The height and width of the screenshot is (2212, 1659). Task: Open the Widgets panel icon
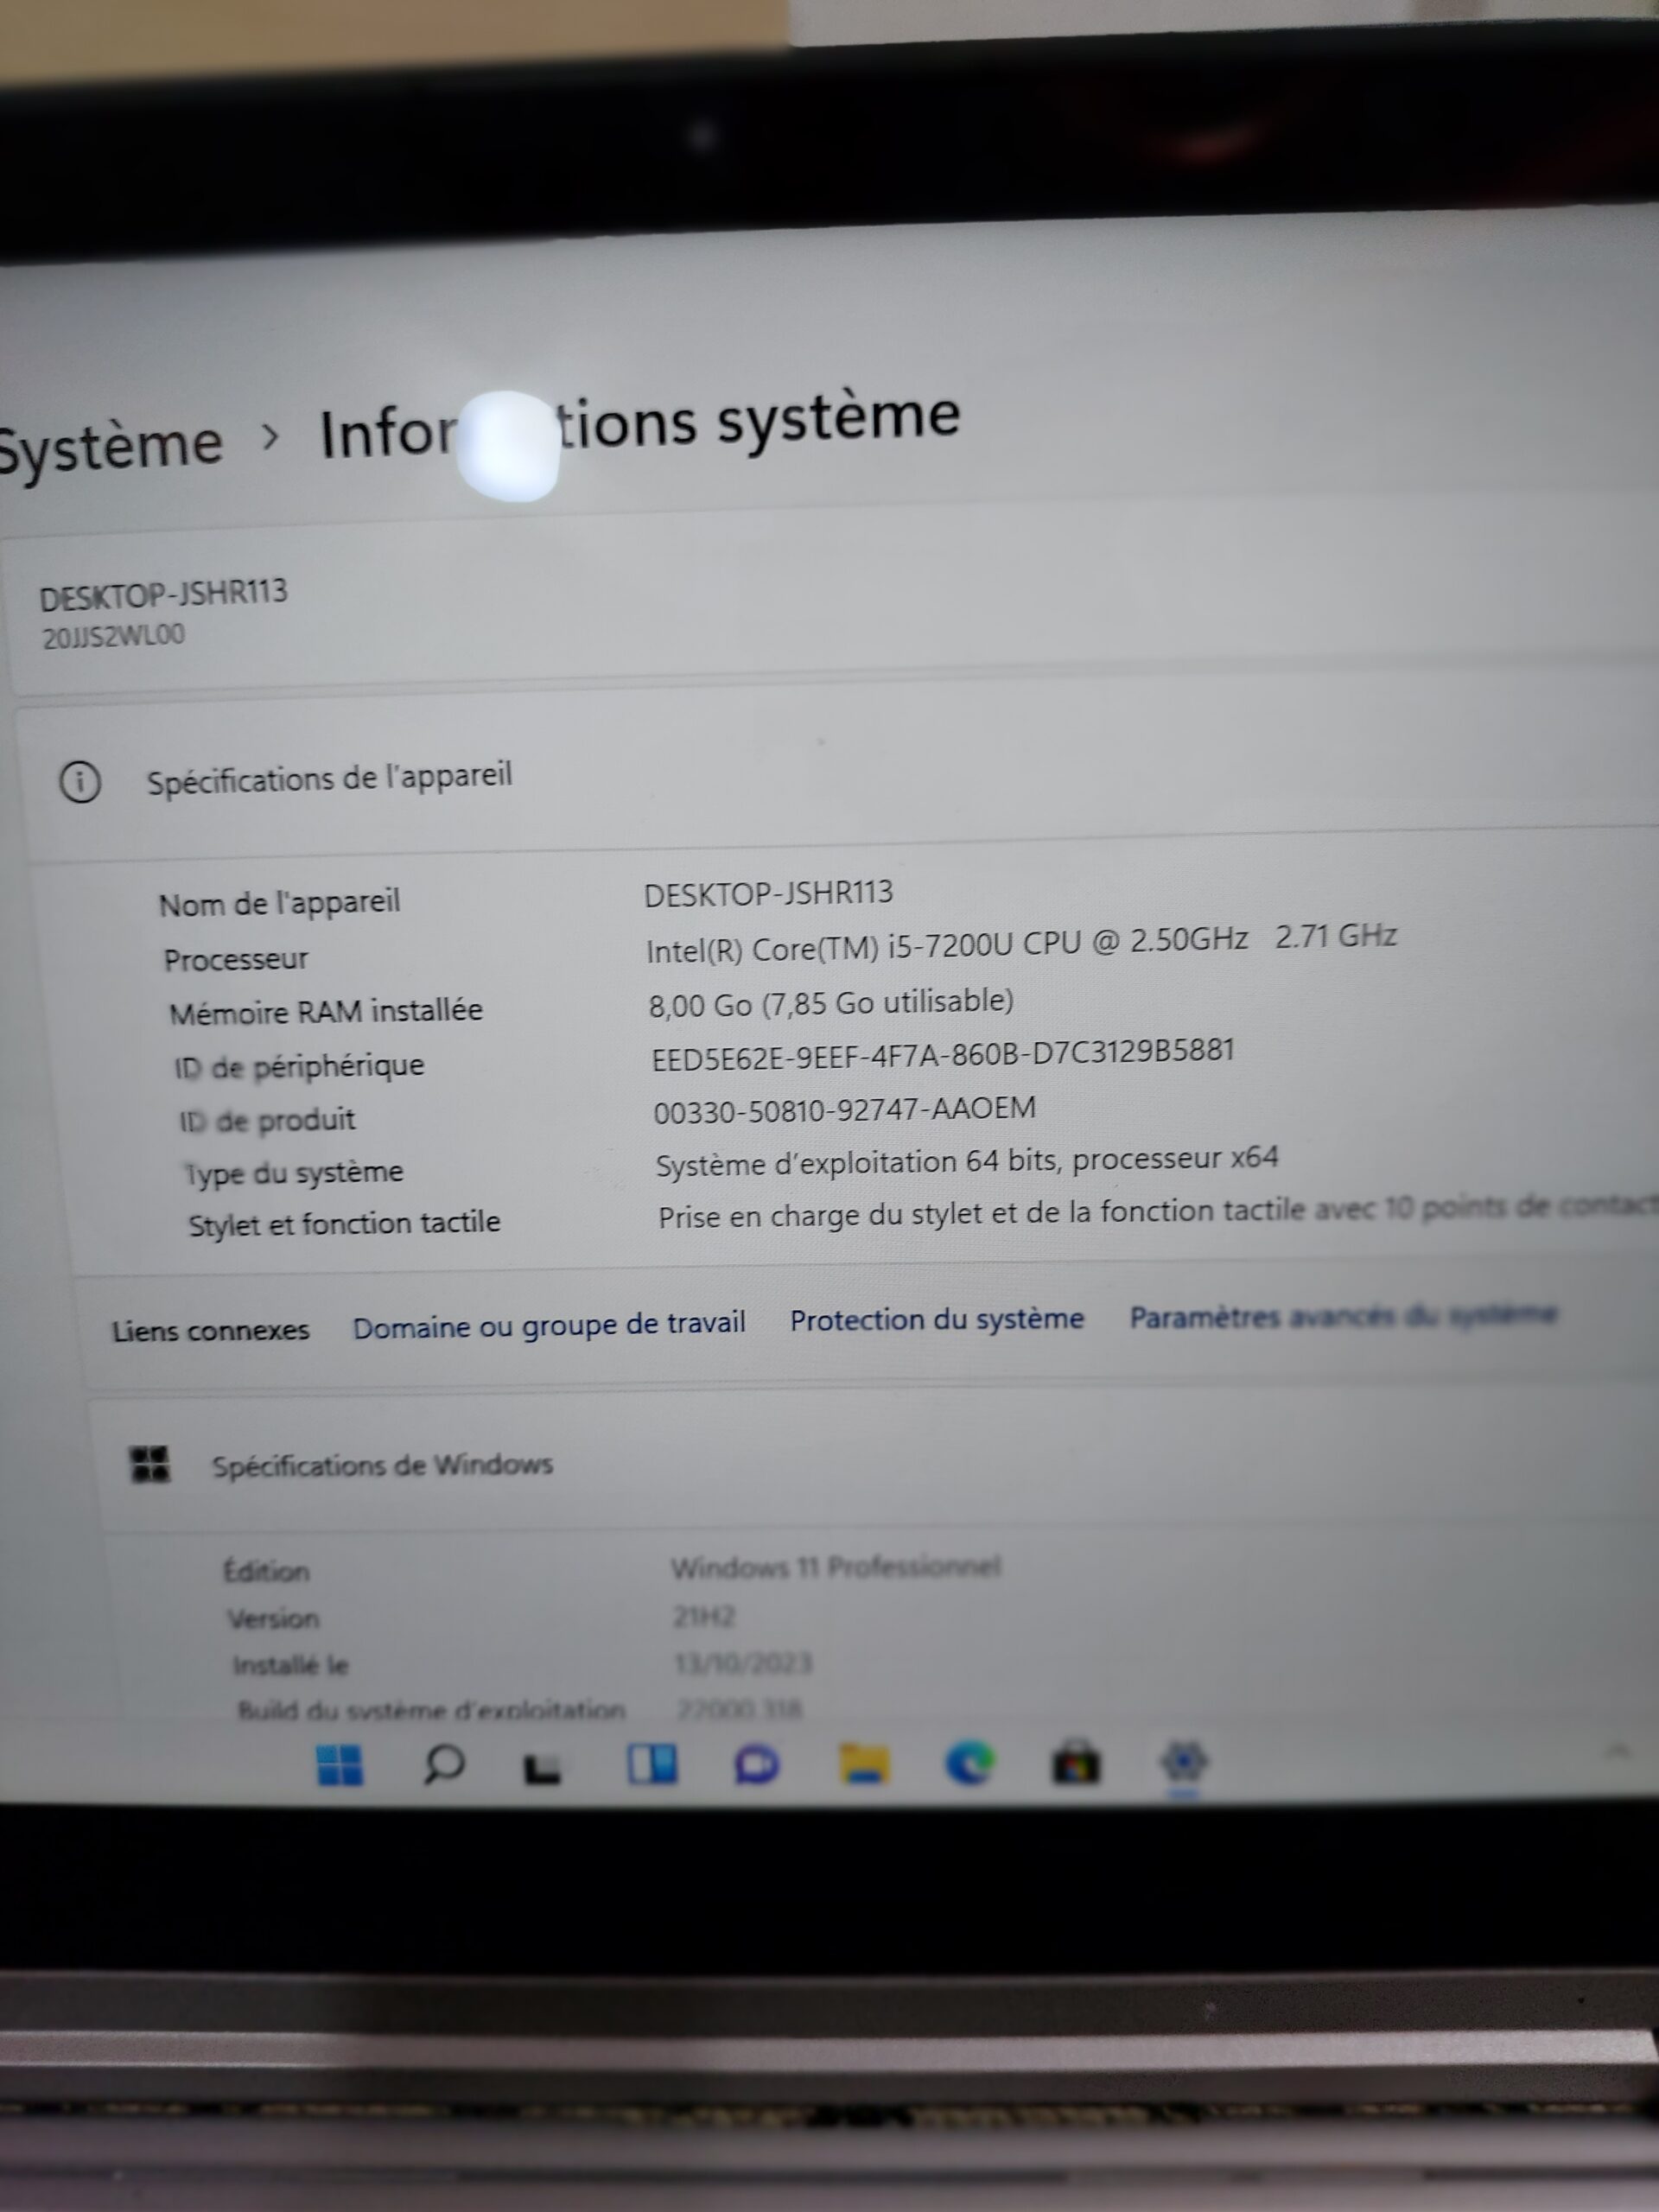[652, 1764]
